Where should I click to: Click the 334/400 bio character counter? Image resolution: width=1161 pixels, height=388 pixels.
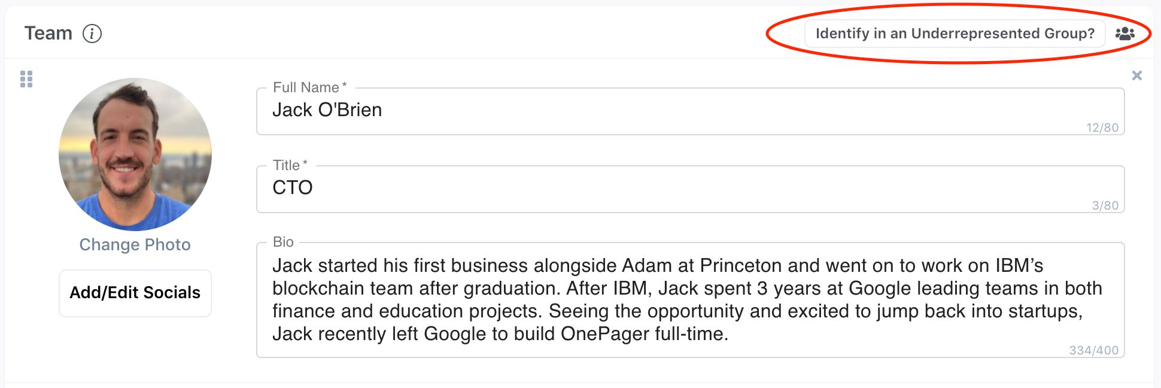coord(1094,350)
